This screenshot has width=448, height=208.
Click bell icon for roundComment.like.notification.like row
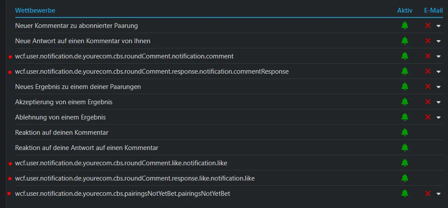405,163
